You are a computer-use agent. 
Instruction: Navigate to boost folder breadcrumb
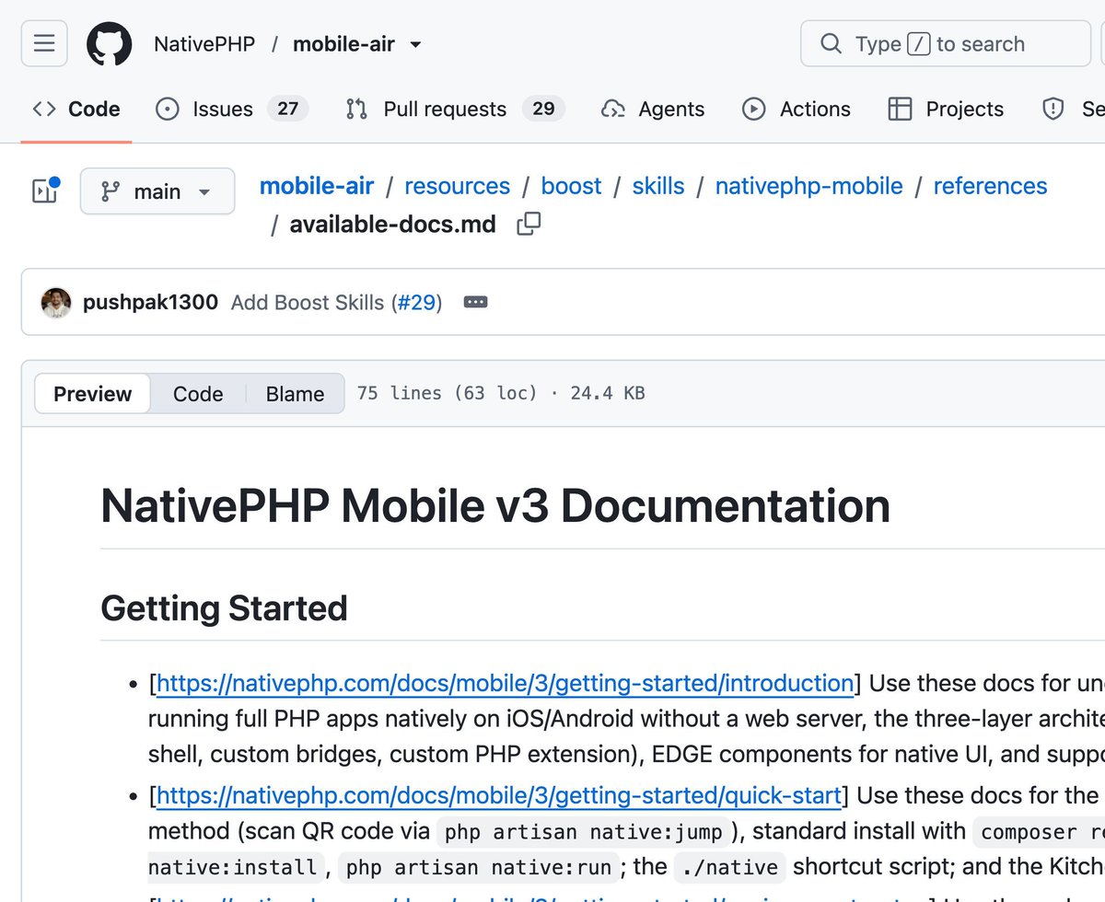coord(571,186)
